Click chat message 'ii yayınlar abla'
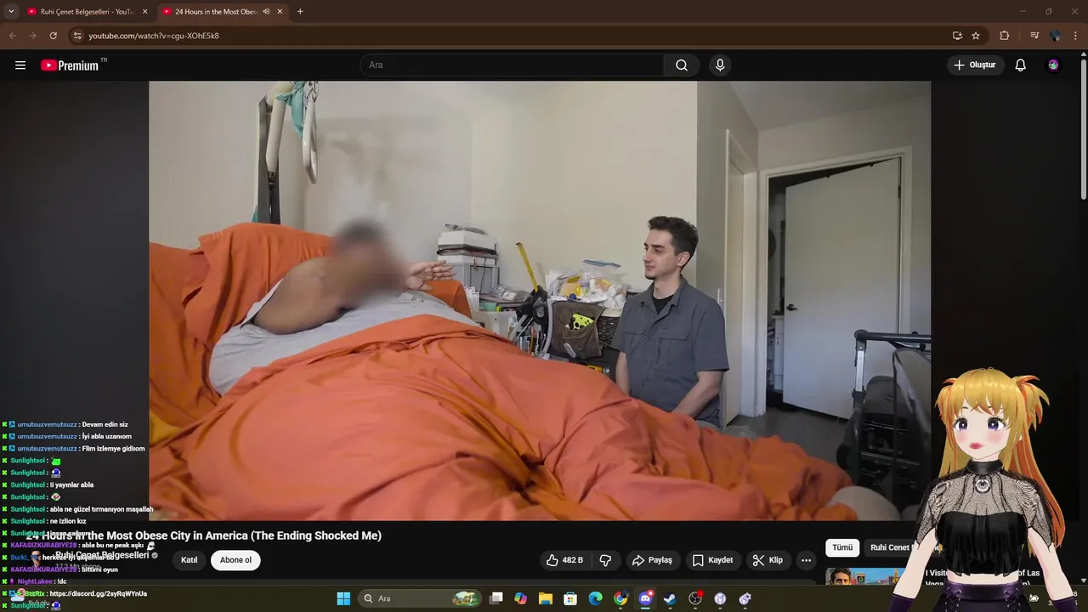Viewport: 1088px width, 612px height. [72, 484]
